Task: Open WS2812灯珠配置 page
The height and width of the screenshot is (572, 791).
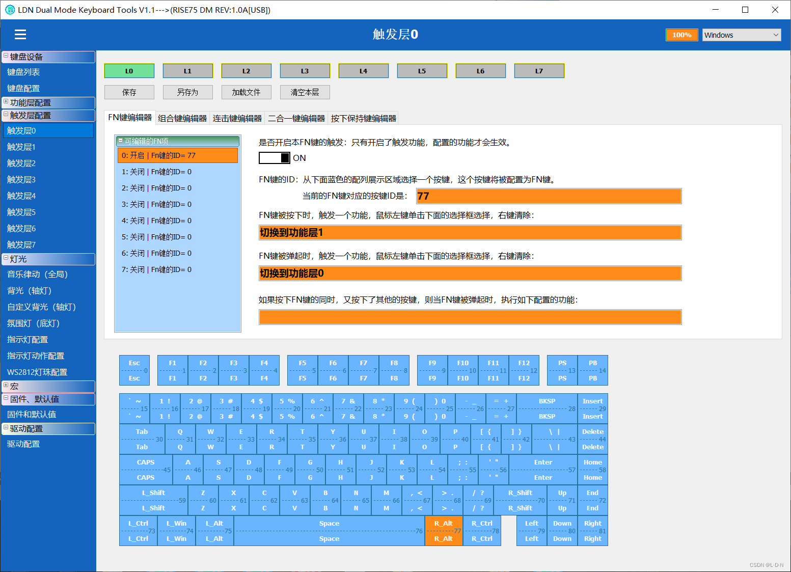Action: click(48, 372)
